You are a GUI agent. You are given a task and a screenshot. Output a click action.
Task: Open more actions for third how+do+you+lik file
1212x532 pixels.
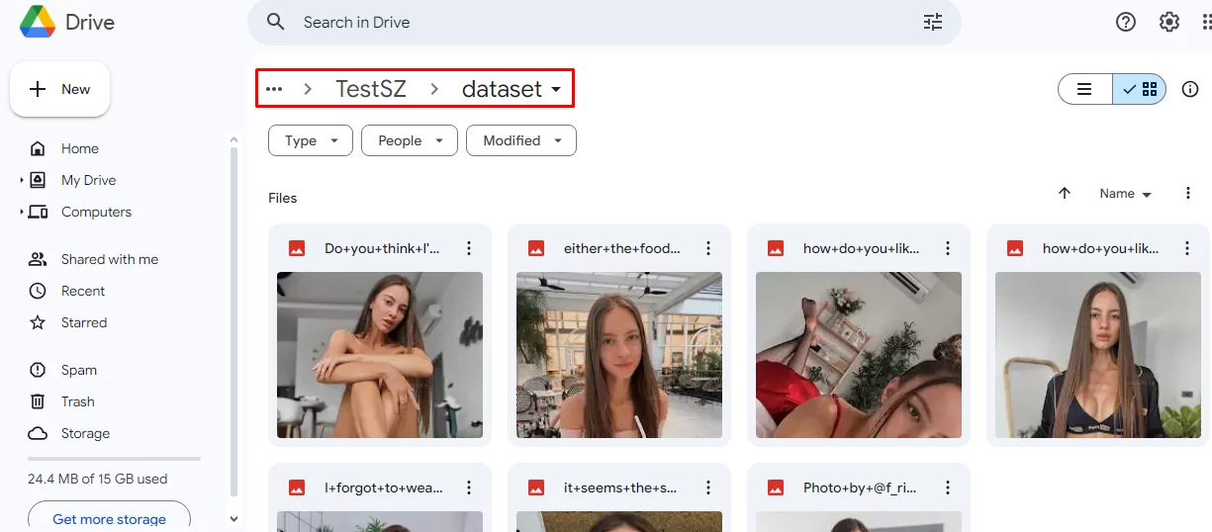(x=948, y=248)
